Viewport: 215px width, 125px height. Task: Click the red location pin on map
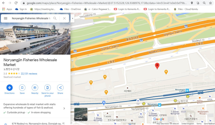157,66
